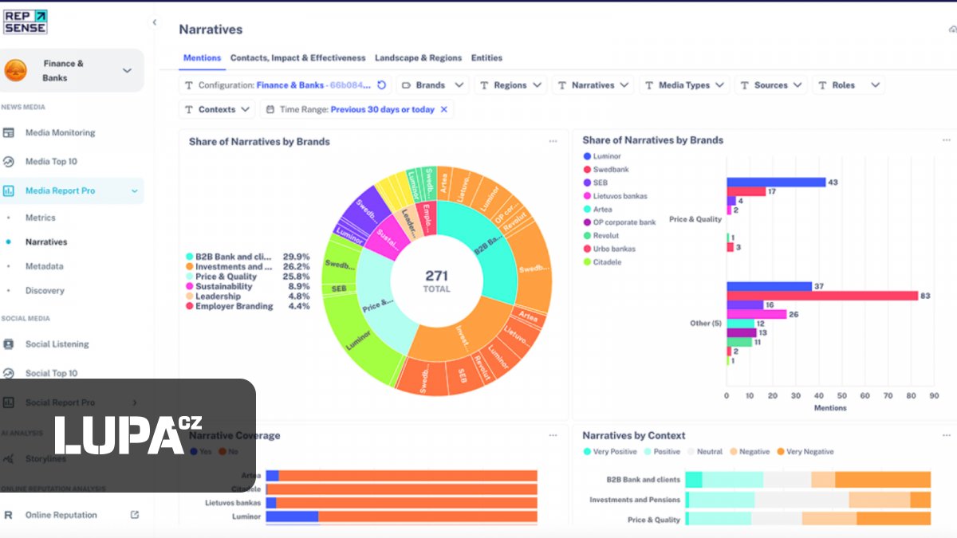This screenshot has width=957, height=538.
Task: Remove the Time Range filter with X
Action: pyautogui.click(x=444, y=109)
